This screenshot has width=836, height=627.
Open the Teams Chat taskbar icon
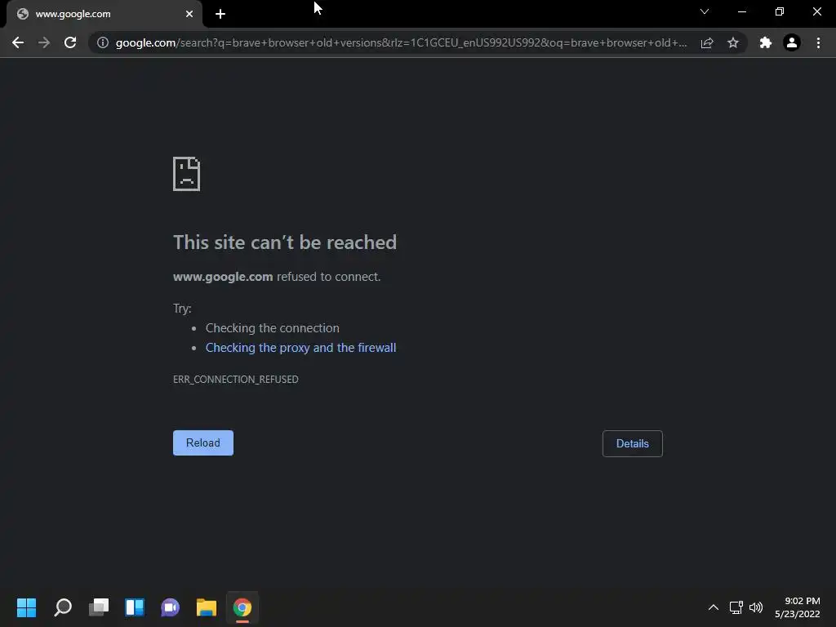pos(171,607)
